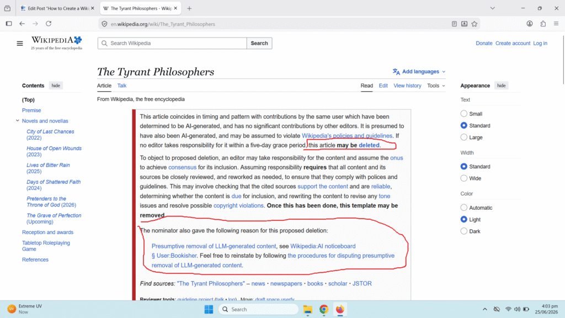Jump to City of Last Chances section
The width and height of the screenshot is (565, 318).
(50, 135)
